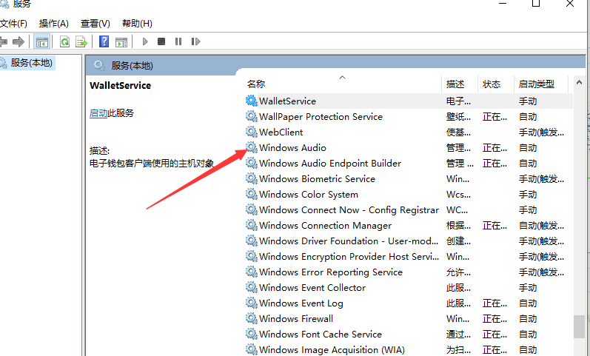Select Windows Audio Endpoint Builder
This screenshot has height=356, width=590.
pyautogui.click(x=409, y=164)
